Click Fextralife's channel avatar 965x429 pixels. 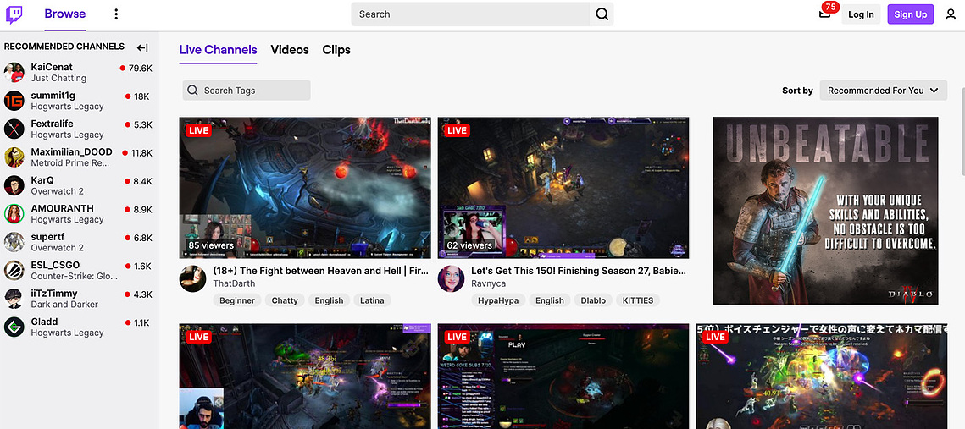pyautogui.click(x=14, y=129)
